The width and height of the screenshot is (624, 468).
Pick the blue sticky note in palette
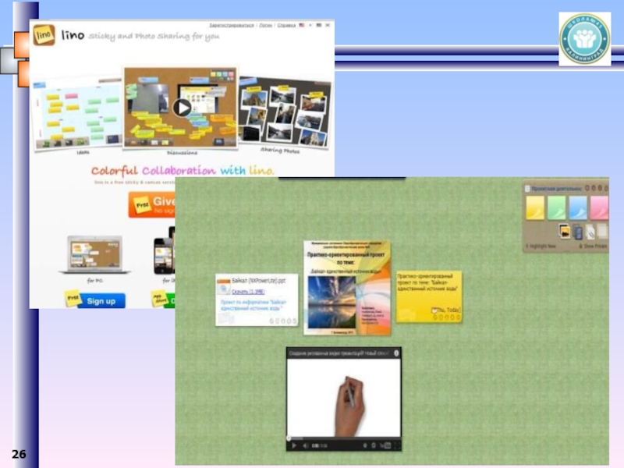[x=577, y=207]
